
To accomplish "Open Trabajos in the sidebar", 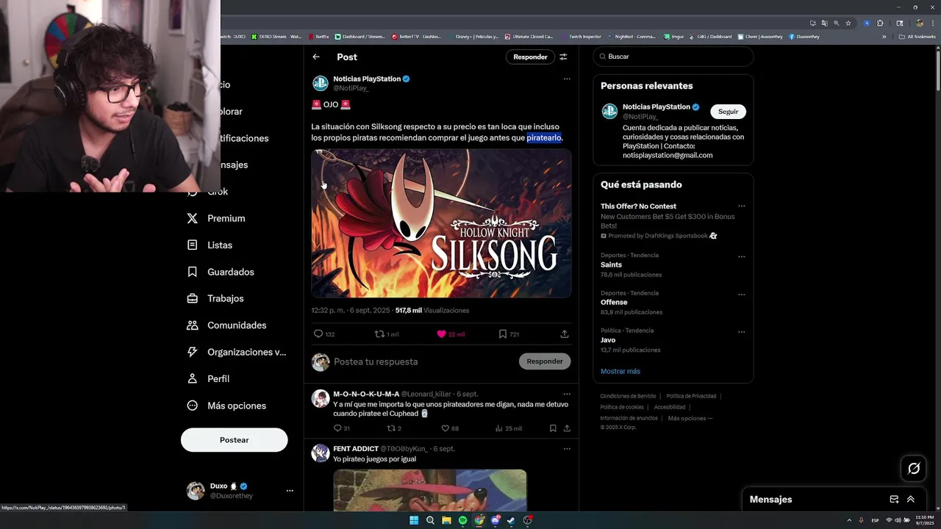I will [x=215, y=298].
